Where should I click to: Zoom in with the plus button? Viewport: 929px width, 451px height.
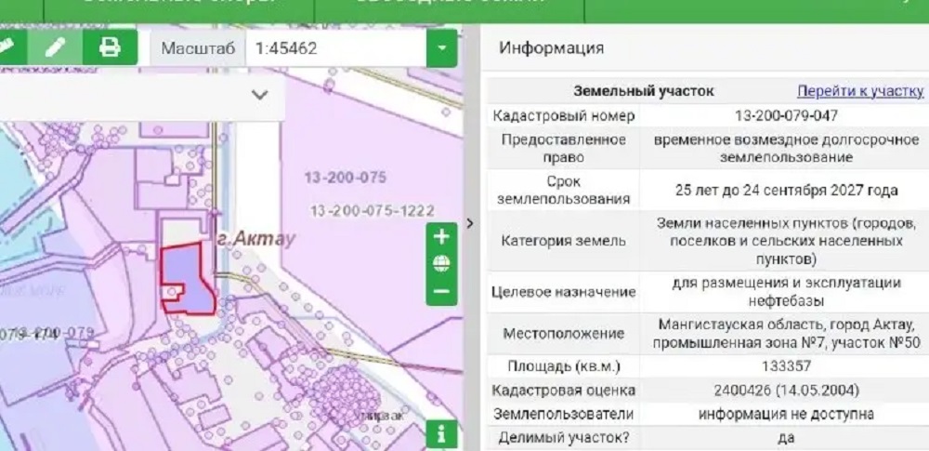(441, 237)
